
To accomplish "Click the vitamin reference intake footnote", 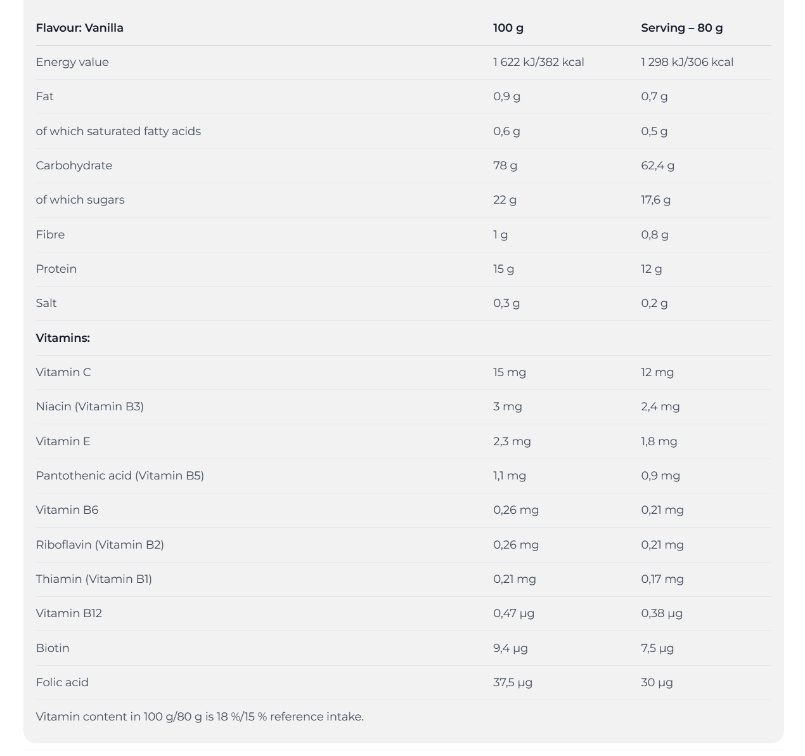I will click(200, 717).
